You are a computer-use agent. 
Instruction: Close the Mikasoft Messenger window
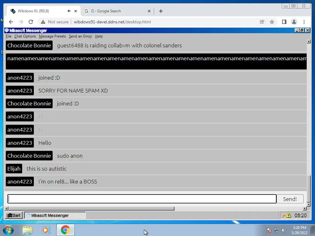(x=308, y=30)
